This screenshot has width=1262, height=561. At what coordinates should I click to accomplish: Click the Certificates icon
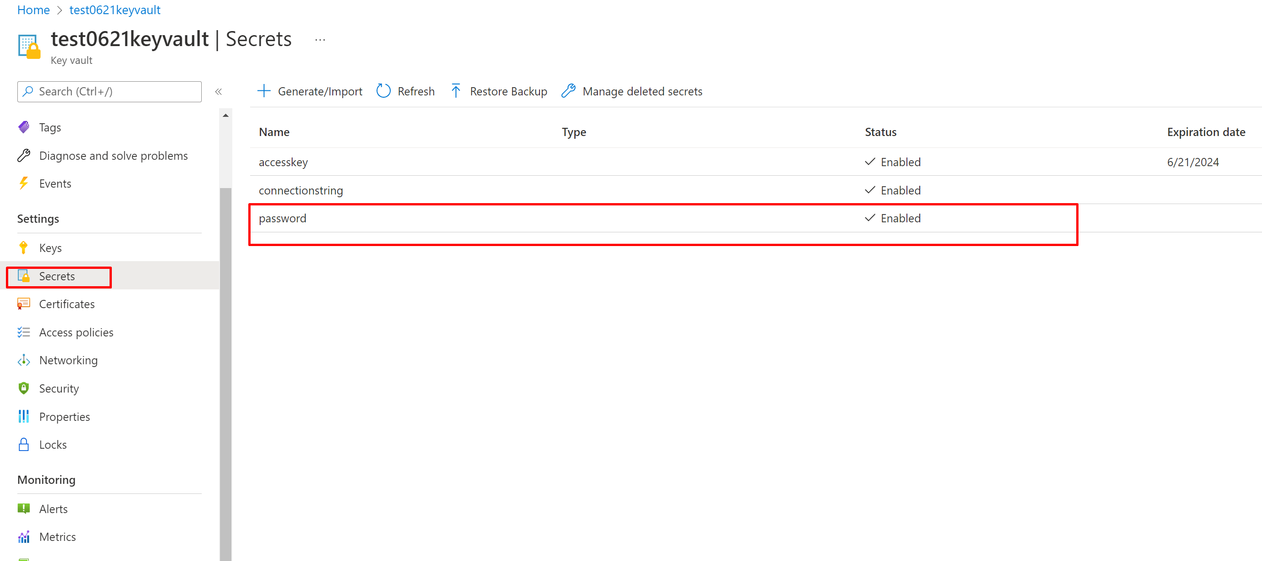24,304
